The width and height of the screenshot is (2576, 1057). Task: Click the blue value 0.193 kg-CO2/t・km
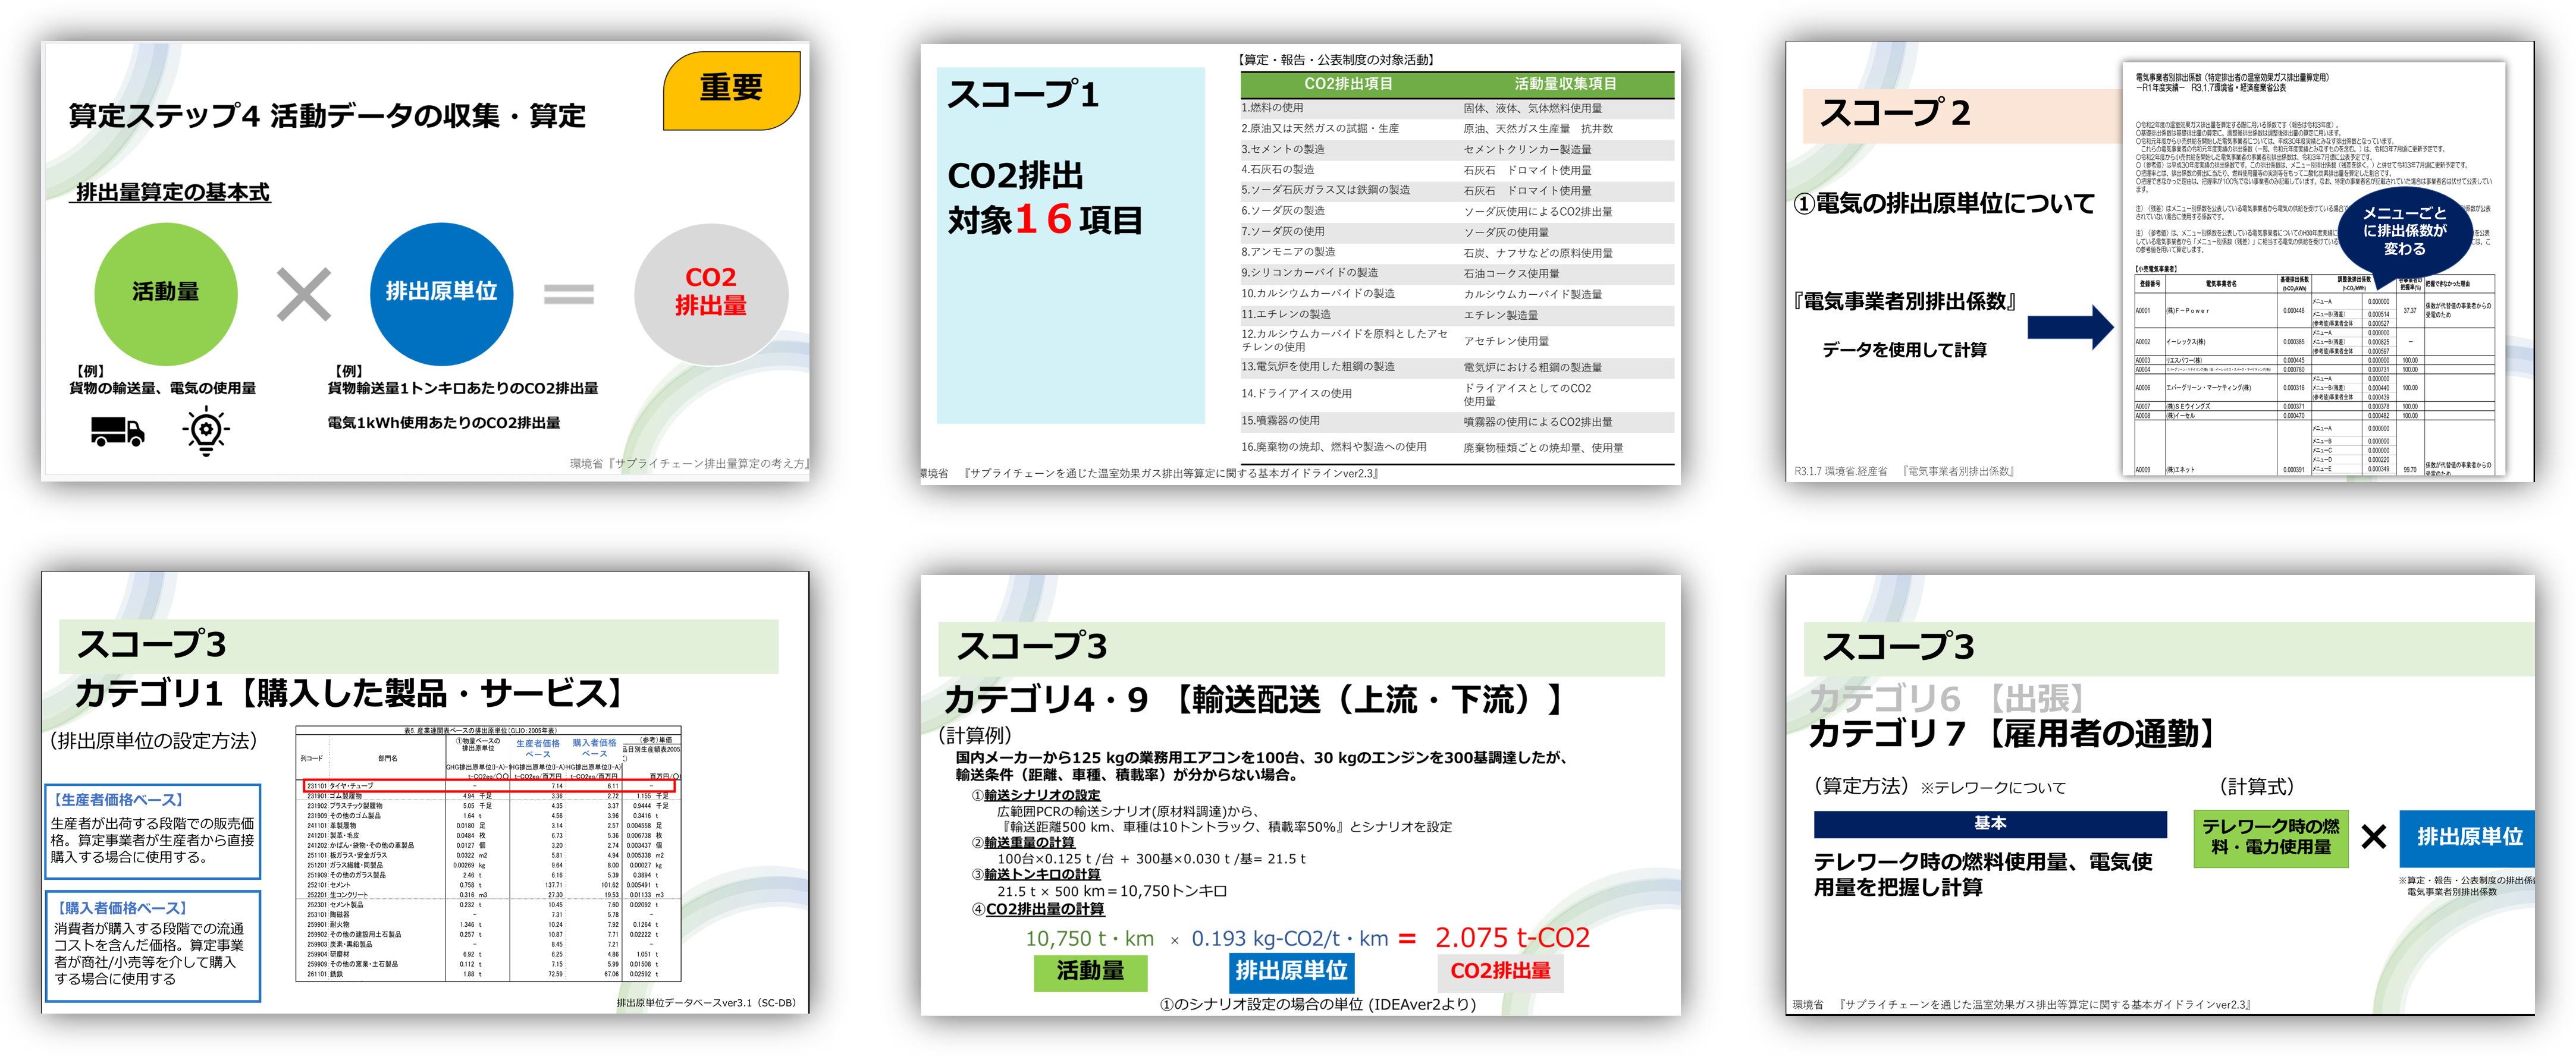[x=1290, y=939]
